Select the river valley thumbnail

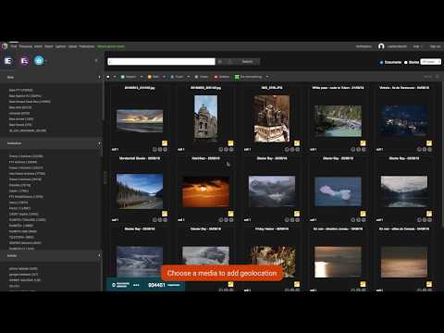(x=338, y=121)
